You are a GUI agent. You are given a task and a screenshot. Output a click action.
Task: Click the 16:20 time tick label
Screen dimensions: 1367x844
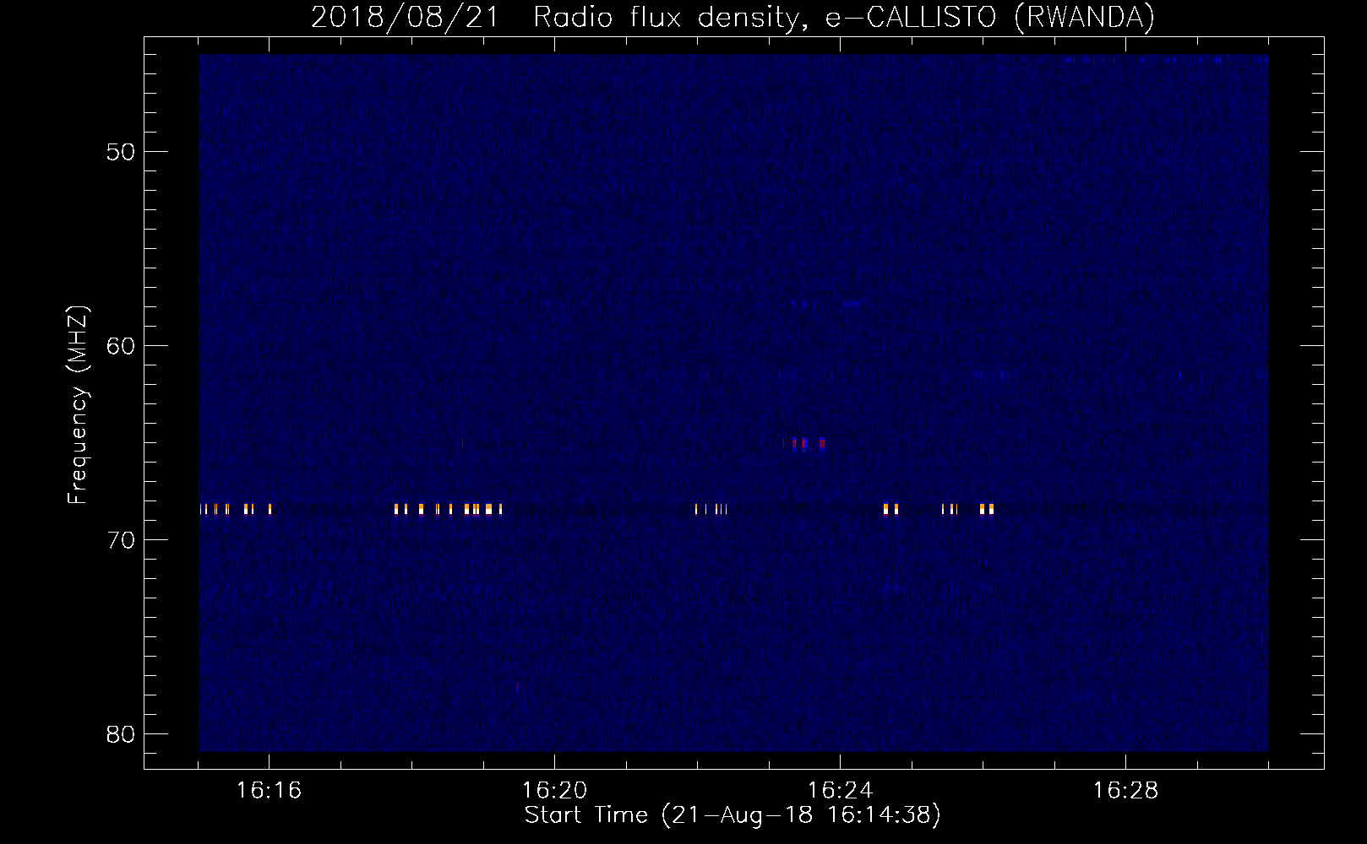click(x=554, y=790)
